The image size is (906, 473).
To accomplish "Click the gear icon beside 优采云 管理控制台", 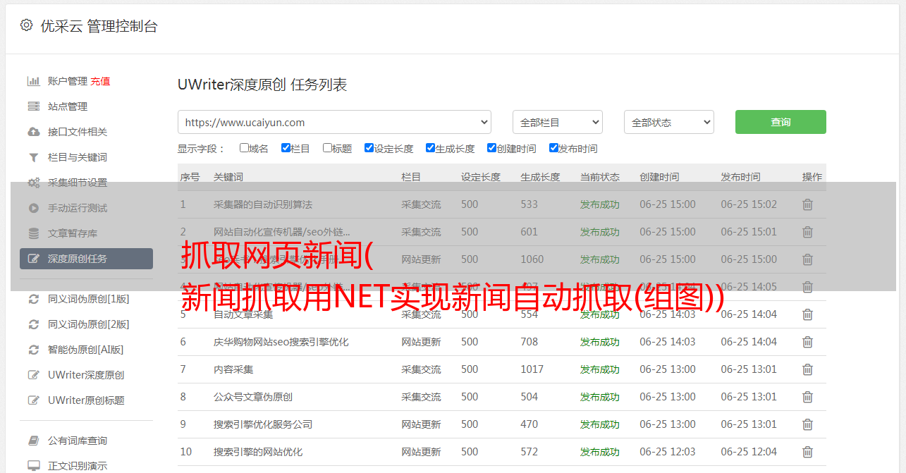I will [26, 25].
